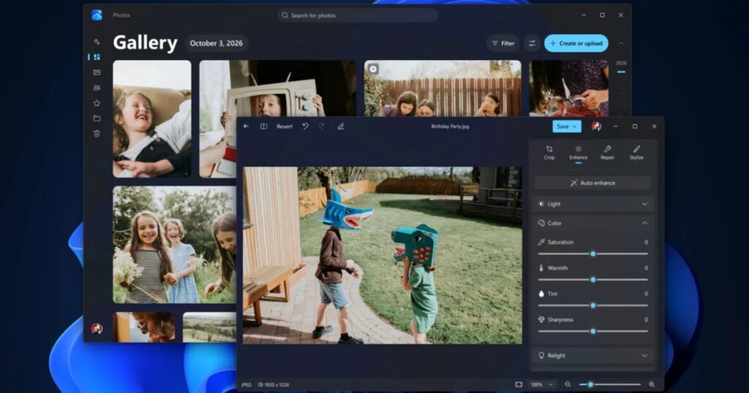Toggle the compare split-view icon in editor
This screenshot has height=393, width=749.
coord(263,126)
